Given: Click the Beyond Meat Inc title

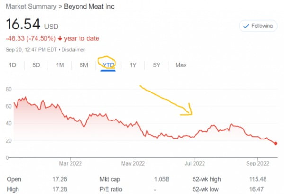Looking at the screenshot, I should point(89,7).
